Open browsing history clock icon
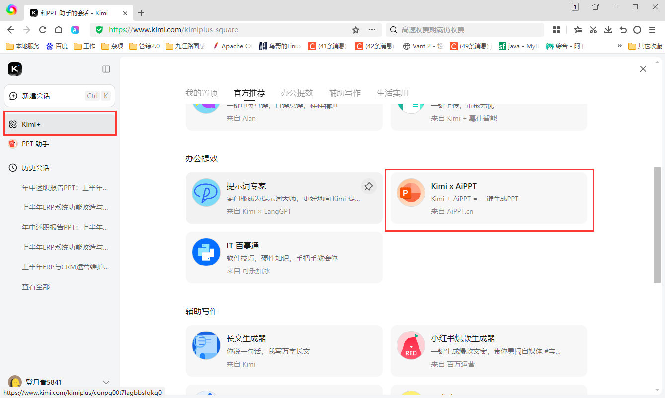 (x=638, y=30)
